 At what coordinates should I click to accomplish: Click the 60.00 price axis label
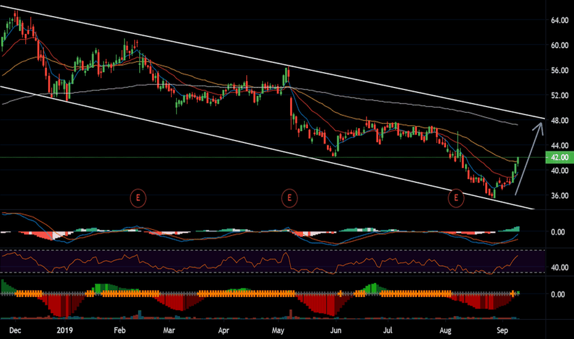(x=560, y=45)
